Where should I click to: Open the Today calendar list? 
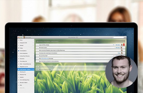pos(26,48)
